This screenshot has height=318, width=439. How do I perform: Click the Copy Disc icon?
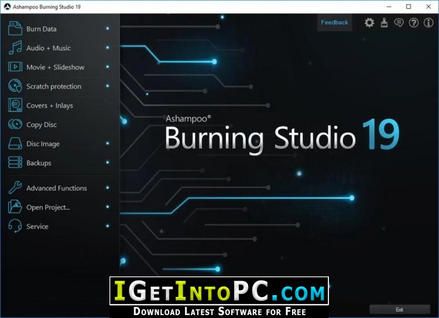(15, 124)
